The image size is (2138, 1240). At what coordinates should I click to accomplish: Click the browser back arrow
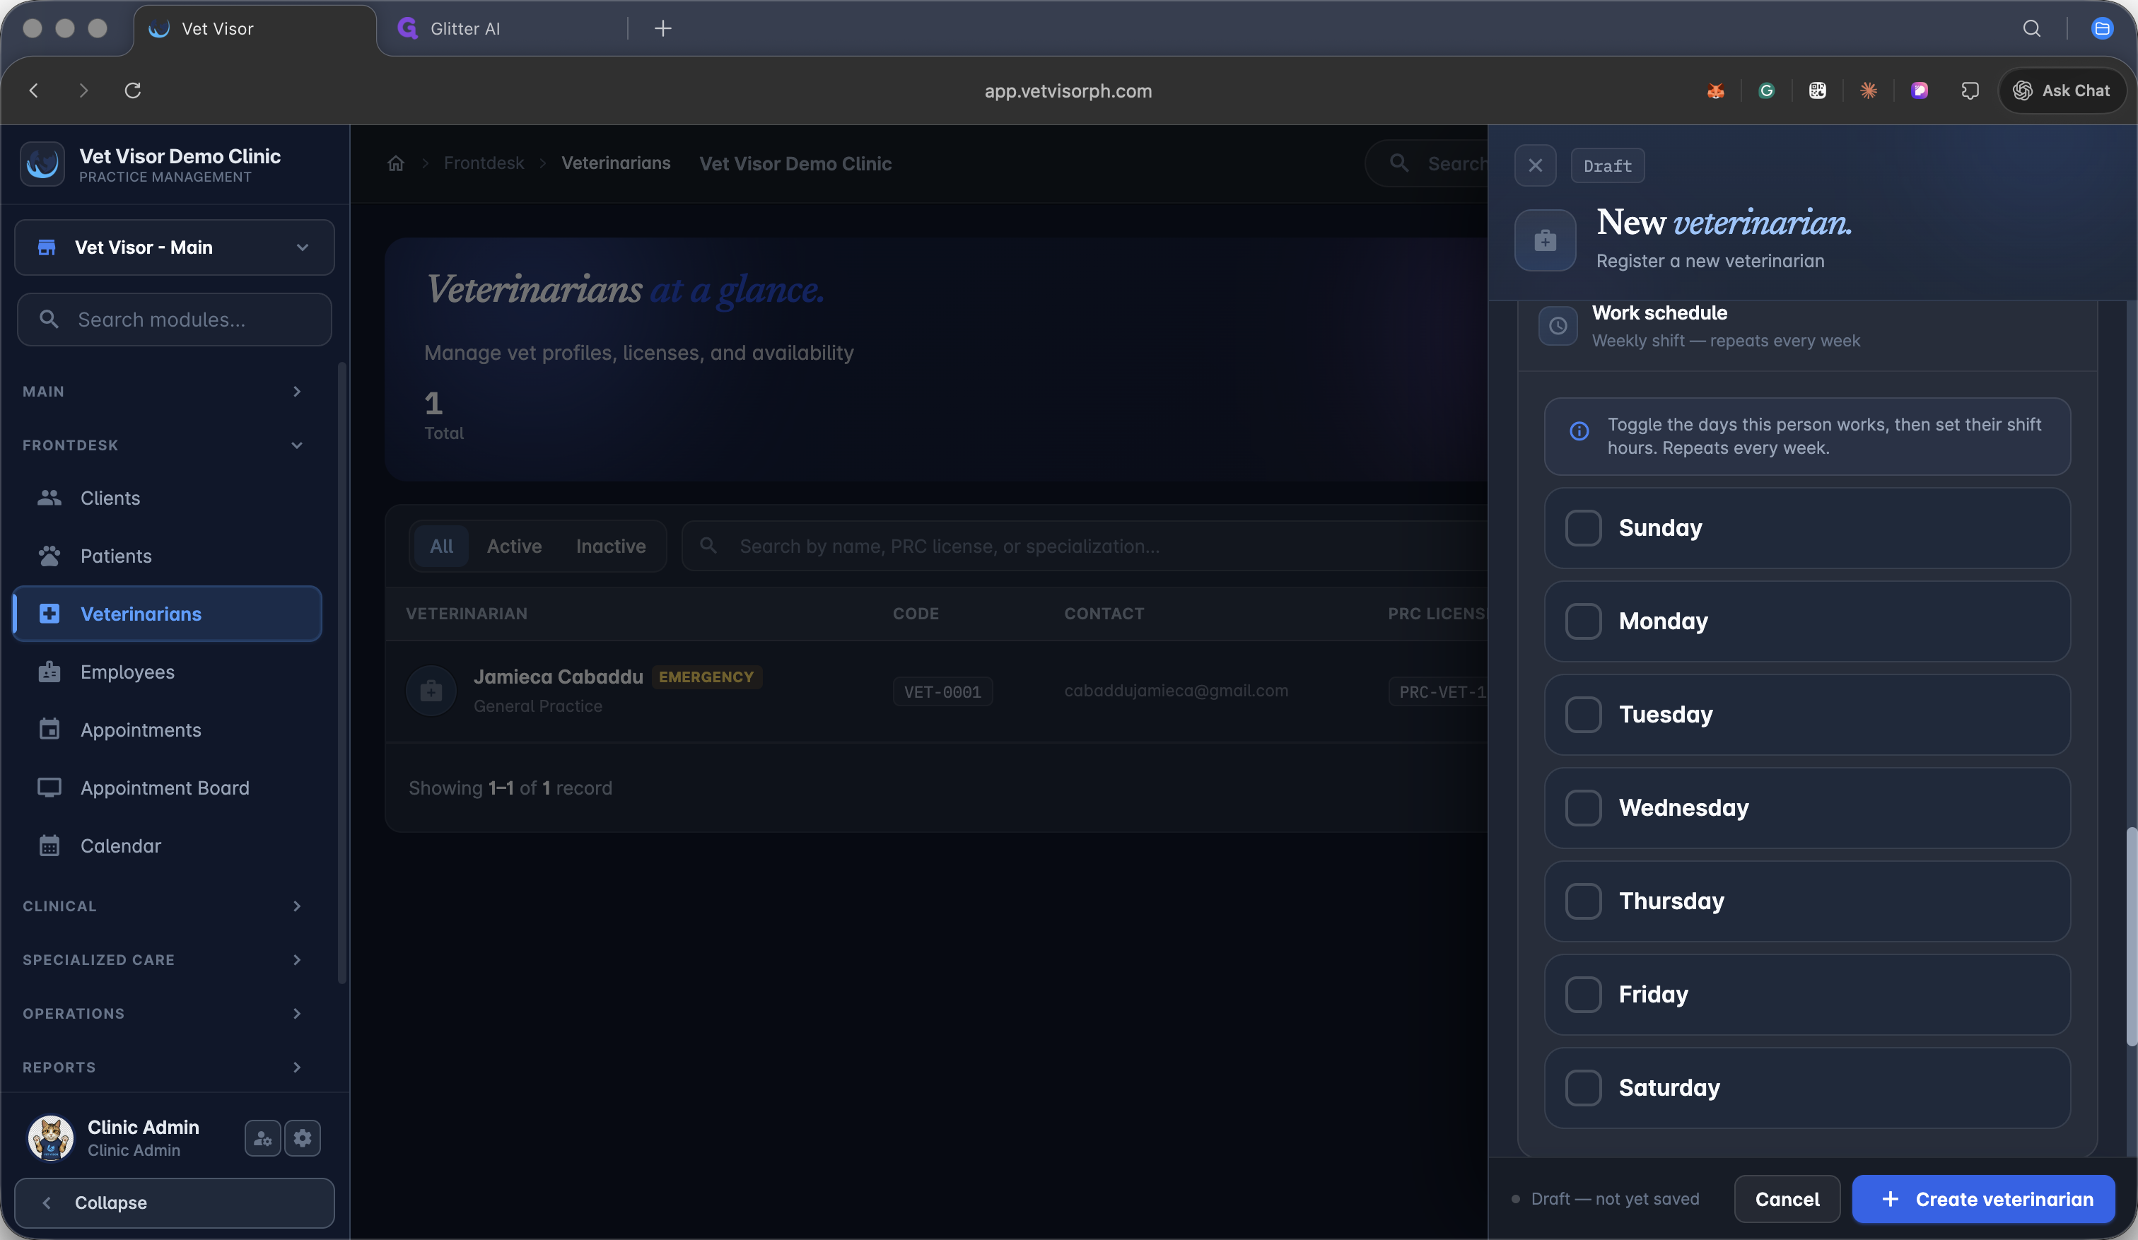click(x=34, y=90)
